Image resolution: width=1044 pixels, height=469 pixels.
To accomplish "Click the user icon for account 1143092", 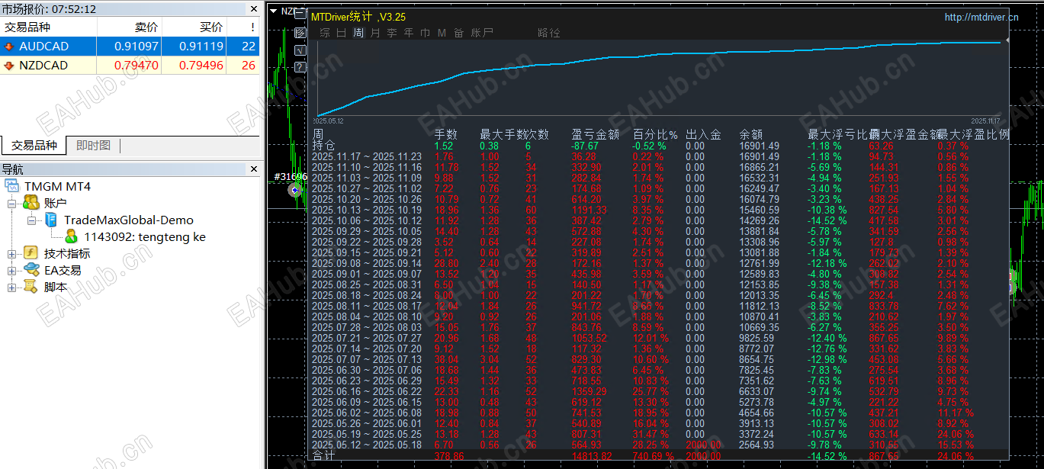I will tap(72, 236).
